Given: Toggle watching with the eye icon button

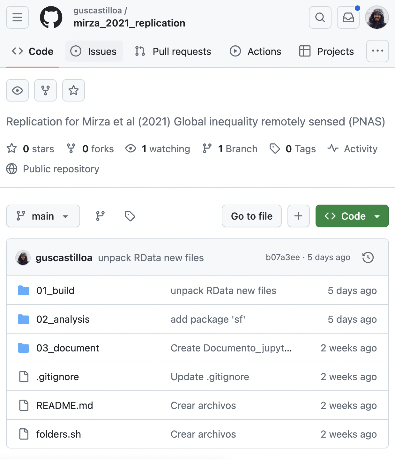Looking at the screenshot, I should click(17, 90).
